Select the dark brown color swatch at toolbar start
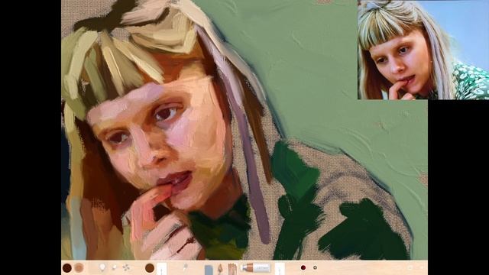Viewport: 489px width, 275px height. point(67,268)
